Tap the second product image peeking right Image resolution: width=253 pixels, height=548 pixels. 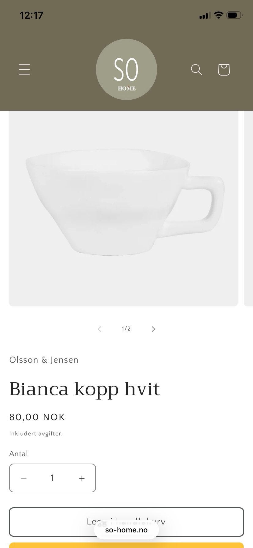point(248,209)
